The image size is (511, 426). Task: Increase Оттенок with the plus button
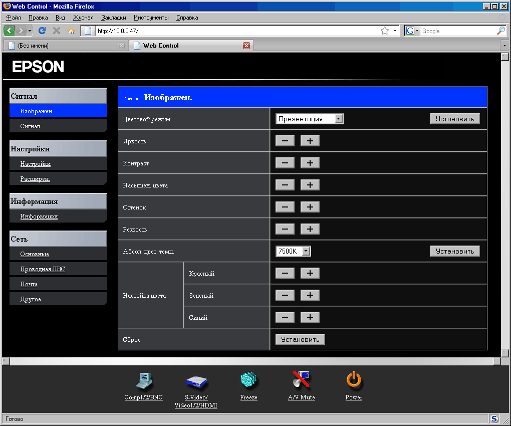click(310, 207)
